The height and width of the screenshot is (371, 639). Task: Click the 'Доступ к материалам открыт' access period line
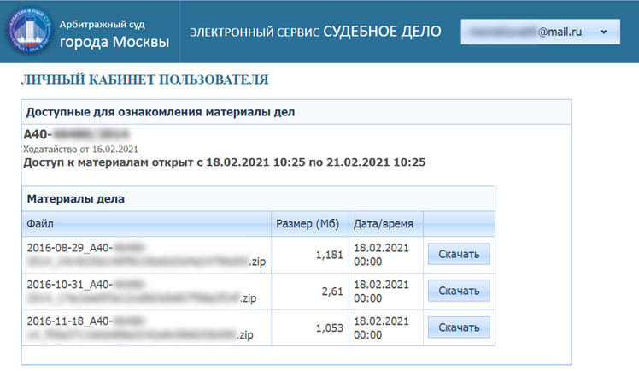point(224,162)
